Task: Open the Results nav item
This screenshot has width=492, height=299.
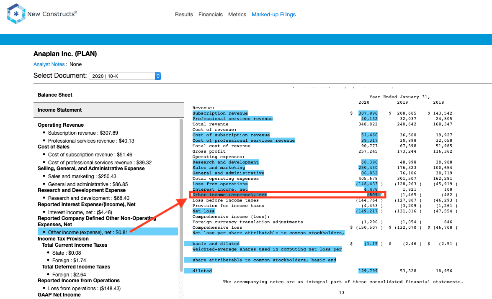Action: tap(184, 14)
